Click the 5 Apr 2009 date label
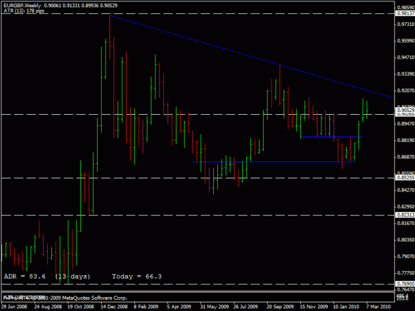Image resolution: width=415 pixels, height=311 pixels. coord(179,306)
